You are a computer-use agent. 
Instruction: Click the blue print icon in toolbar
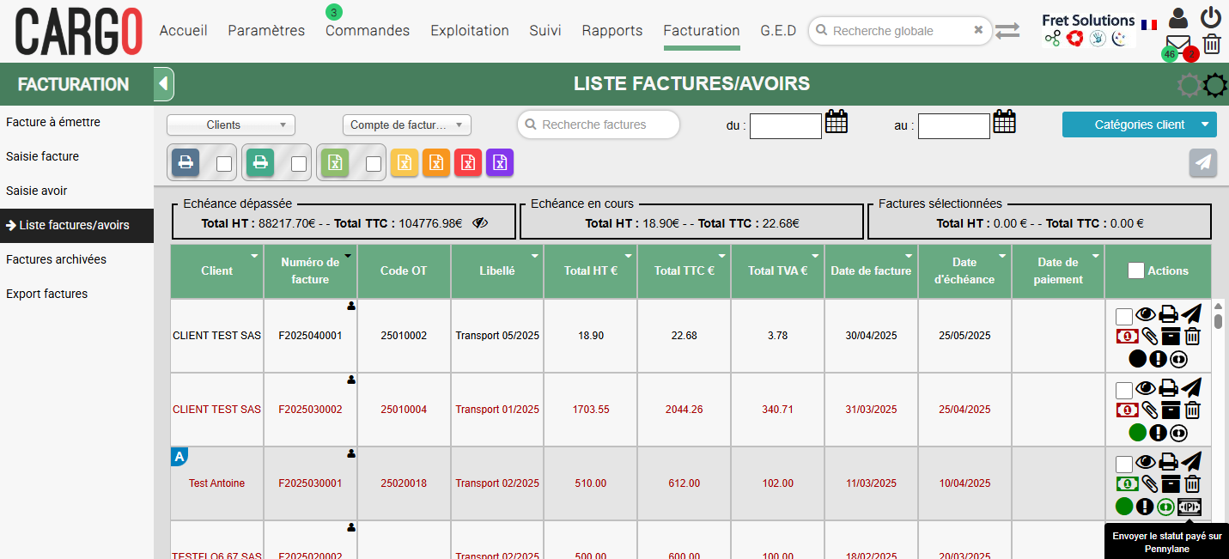click(x=186, y=162)
